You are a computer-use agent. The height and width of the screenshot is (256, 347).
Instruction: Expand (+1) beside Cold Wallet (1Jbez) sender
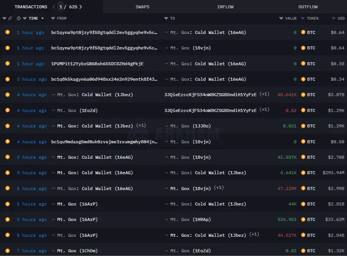141,126
